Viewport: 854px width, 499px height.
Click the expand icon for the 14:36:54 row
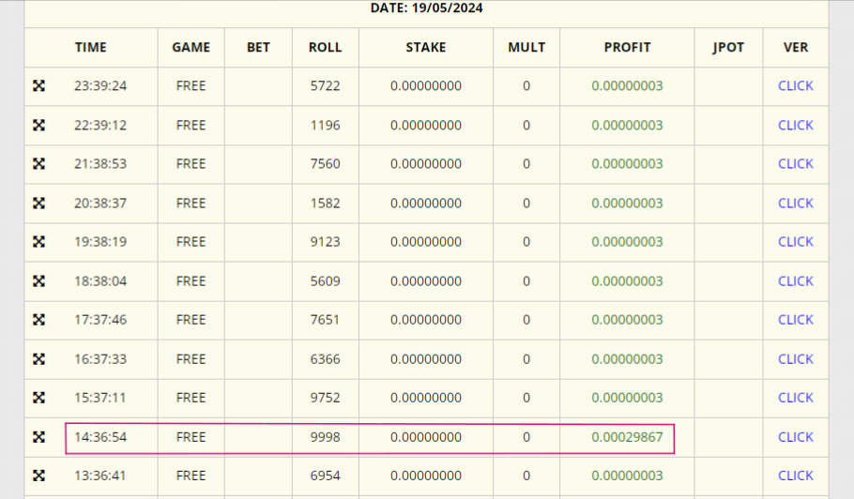38,437
